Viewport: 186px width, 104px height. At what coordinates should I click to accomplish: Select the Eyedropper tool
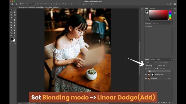pos(11,17)
